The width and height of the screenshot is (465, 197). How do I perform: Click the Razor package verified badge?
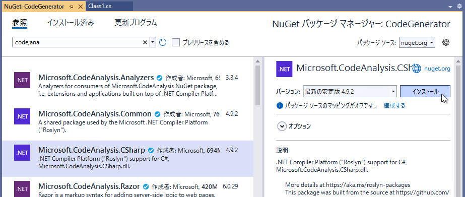coord(146,186)
